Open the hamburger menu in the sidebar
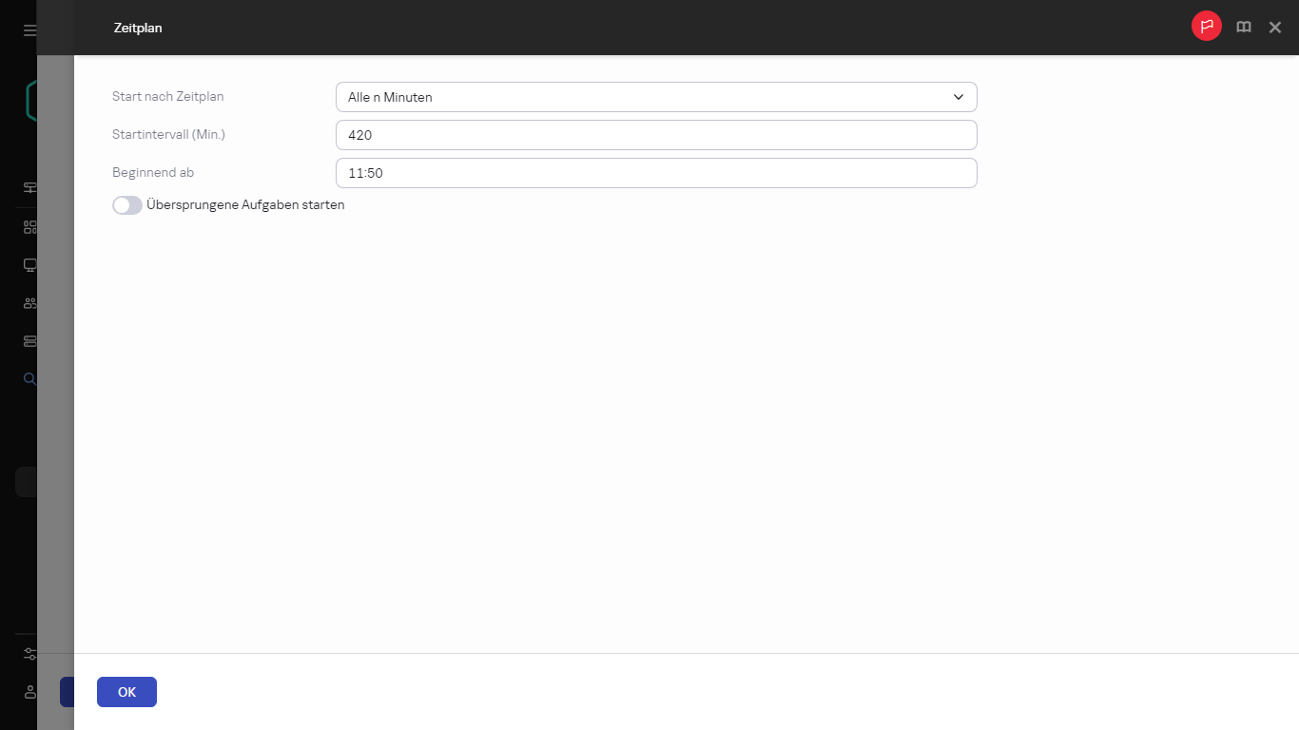This screenshot has height=730, width=1299. [30, 30]
